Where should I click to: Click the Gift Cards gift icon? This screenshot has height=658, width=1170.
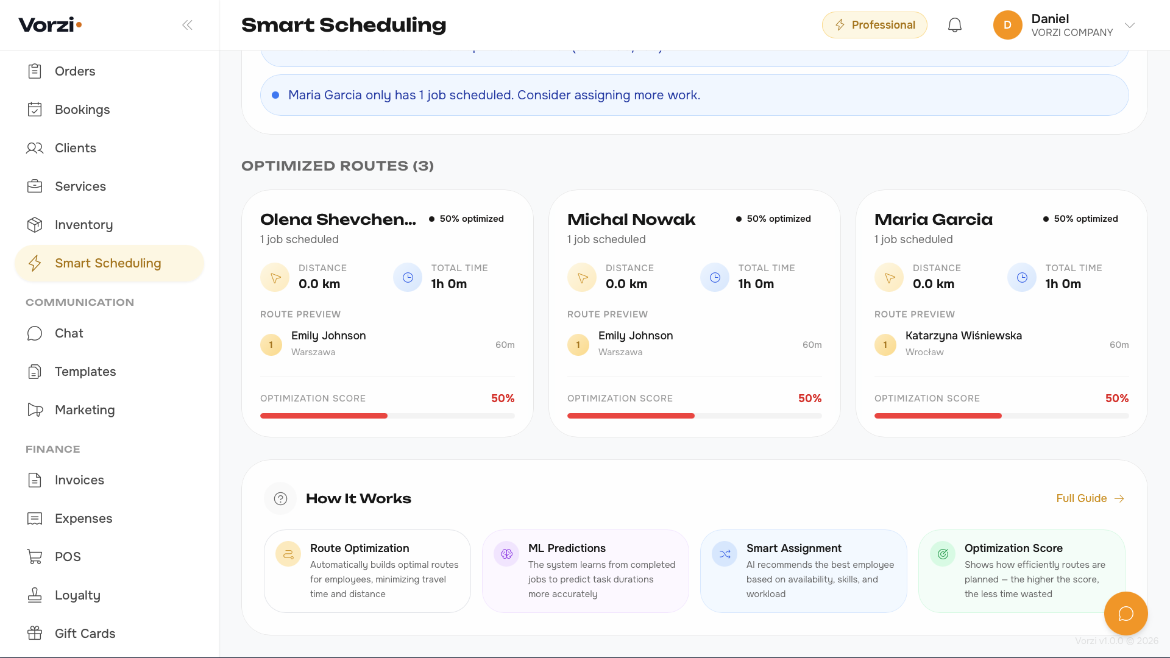tap(35, 634)
